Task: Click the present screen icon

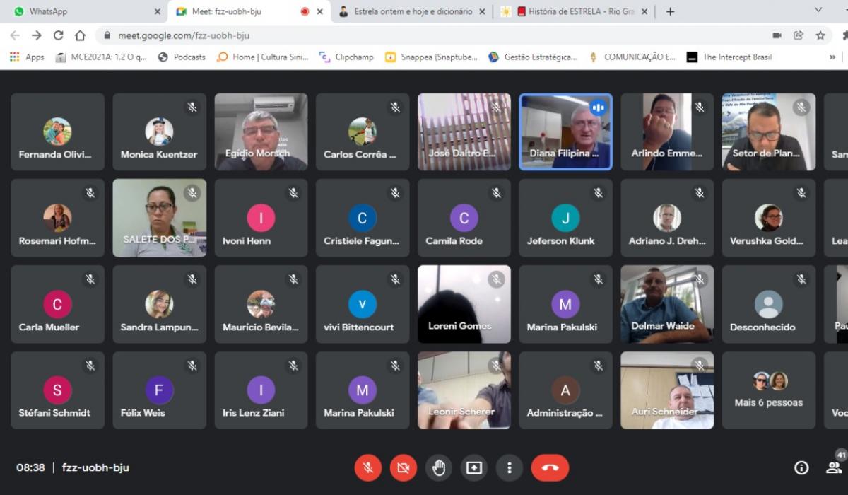Action: click(473, 467)
